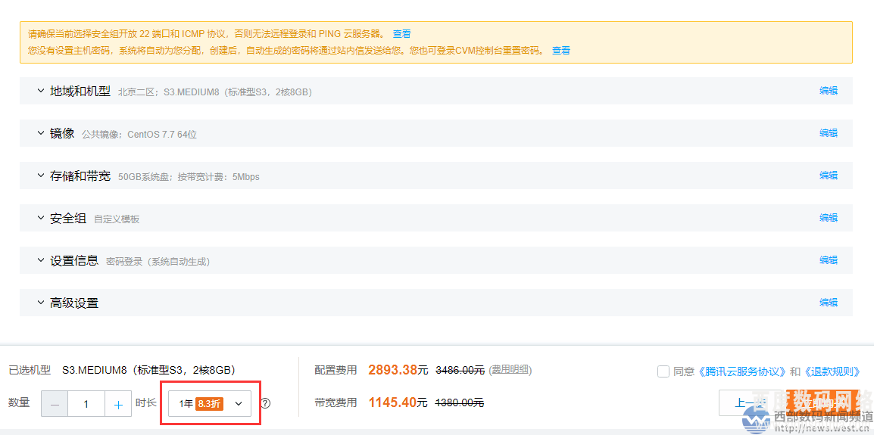Focus the quantity input field
The height and width of the screenshot is (435, 877).
coord(86,404)
